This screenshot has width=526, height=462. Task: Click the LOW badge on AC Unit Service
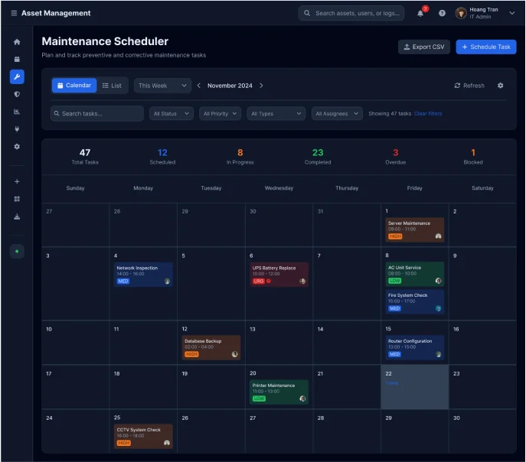point(394,281)
